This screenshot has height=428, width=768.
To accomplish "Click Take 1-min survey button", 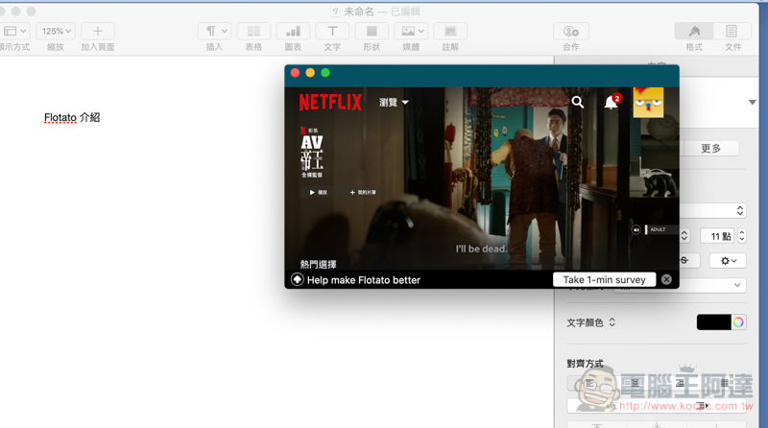I will click(605, 279).
